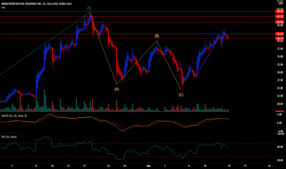Screen dimensions: 286x169
Task: Click the -4.00 MACD axis value
Action: (280, 132)
